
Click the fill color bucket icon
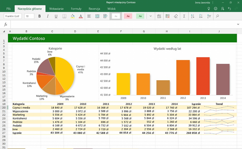[73, 16]
